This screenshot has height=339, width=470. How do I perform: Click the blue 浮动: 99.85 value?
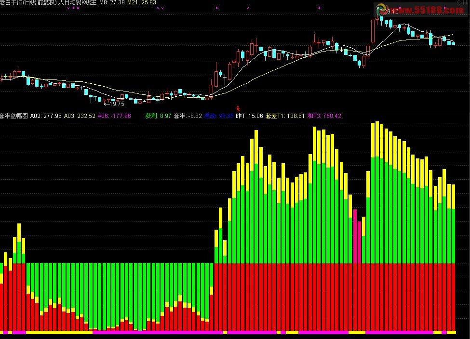coord(219,116)
